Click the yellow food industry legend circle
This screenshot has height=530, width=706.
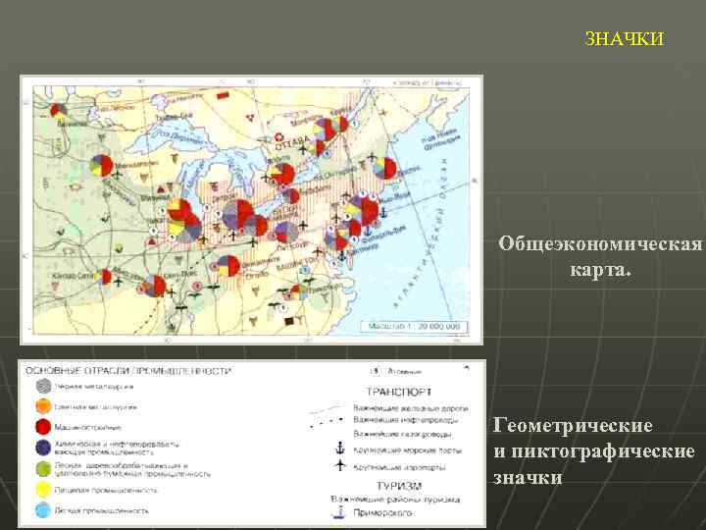[x=44, y=490]
